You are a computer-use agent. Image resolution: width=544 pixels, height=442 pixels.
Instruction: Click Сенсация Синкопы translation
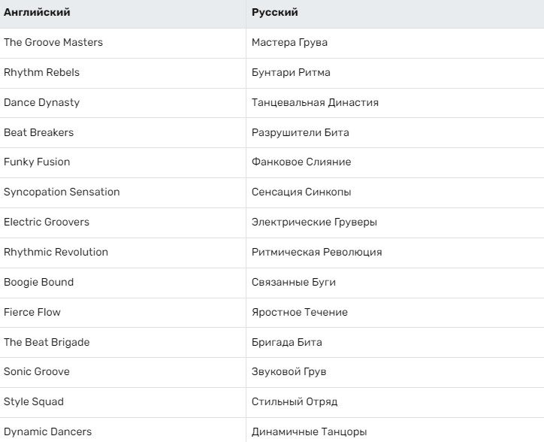(301, 192)
